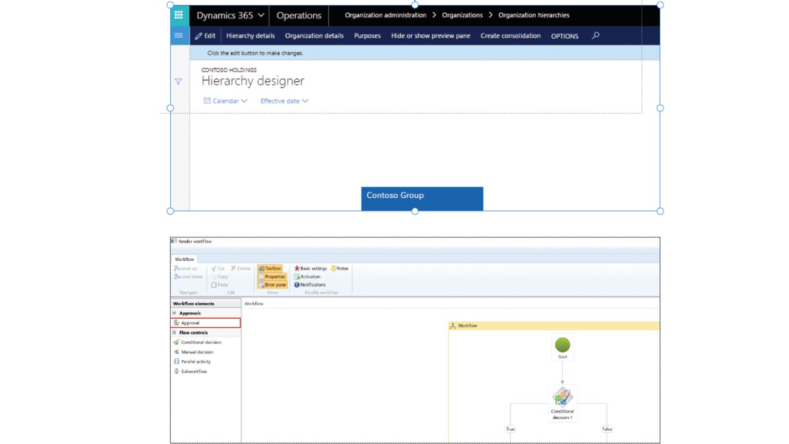Image resolution: width=789 pixels, height=444 pixels.
Task: Select Manual decision element
Action: pos(194,352)
